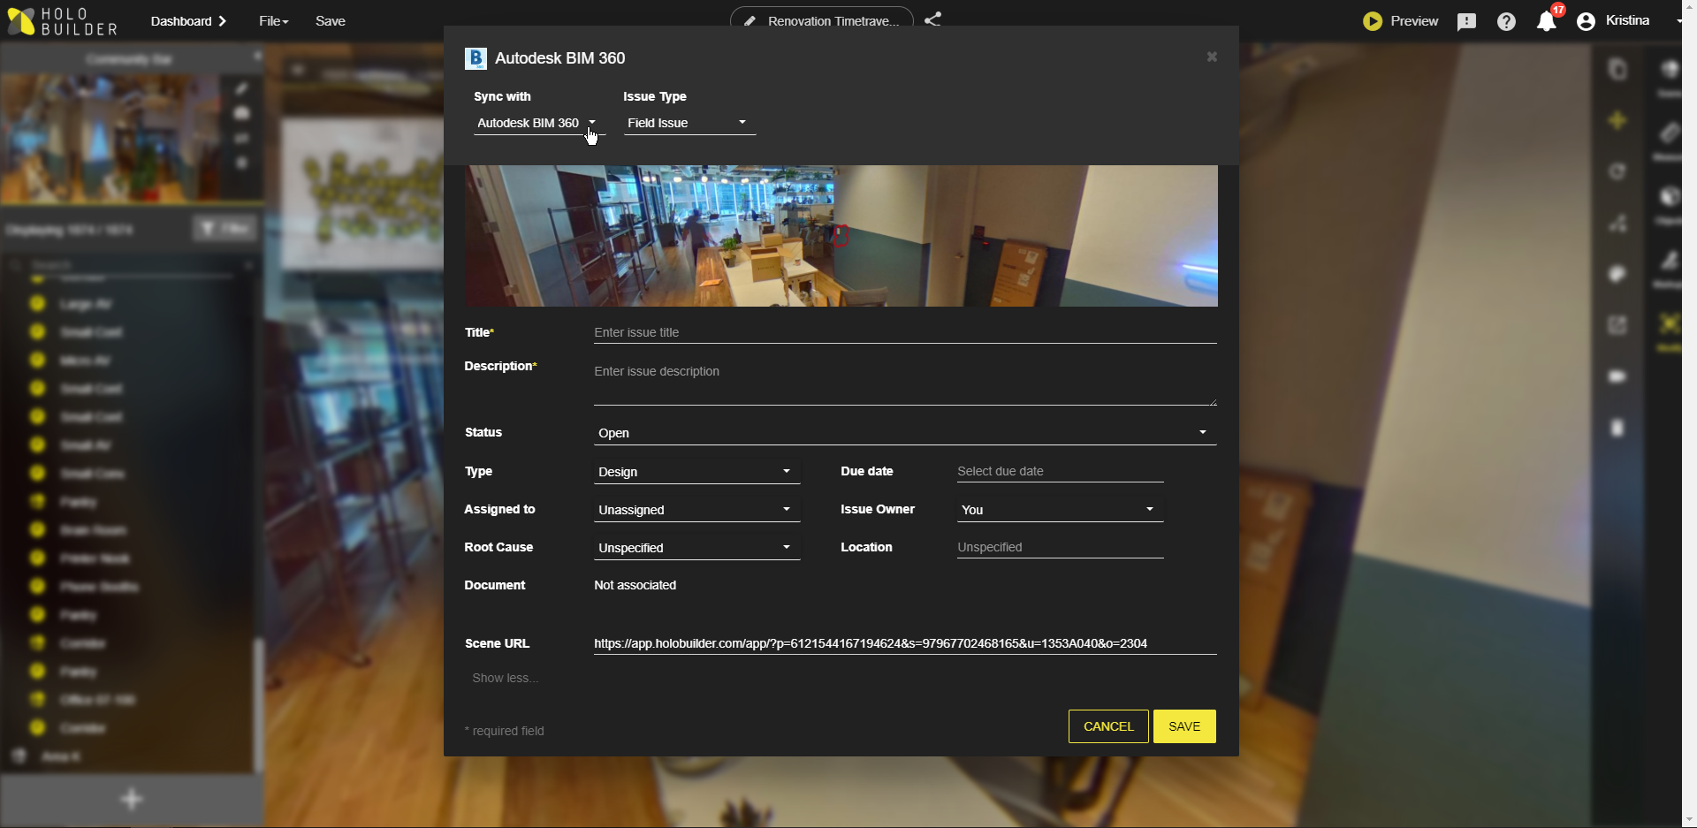Click the issue Title input field

pyautogui.click(x=903, y=332)
